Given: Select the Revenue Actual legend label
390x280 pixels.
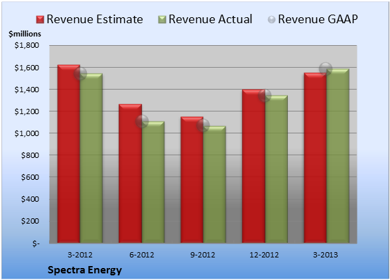Looking at the screenshot, I should 210,19.
